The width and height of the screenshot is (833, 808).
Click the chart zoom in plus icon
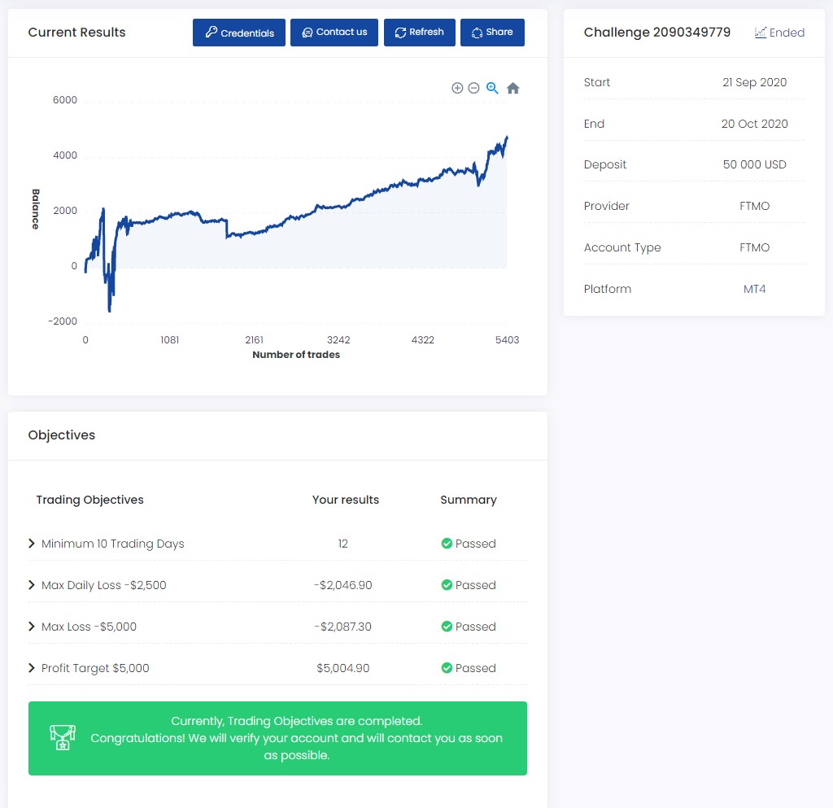(457, 88)
